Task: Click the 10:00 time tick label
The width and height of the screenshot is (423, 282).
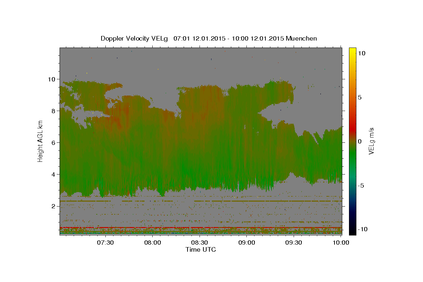Action: click(341, 243)
